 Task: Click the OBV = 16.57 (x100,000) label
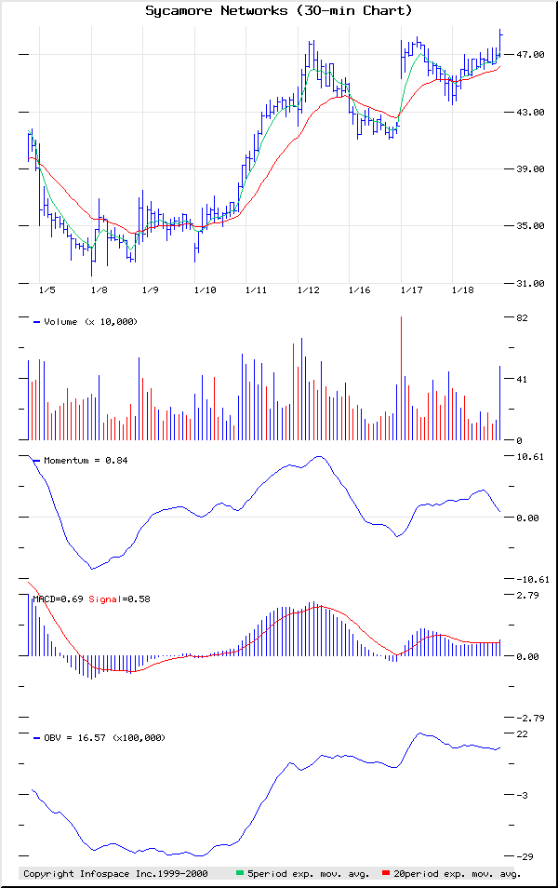click(105, 737)
